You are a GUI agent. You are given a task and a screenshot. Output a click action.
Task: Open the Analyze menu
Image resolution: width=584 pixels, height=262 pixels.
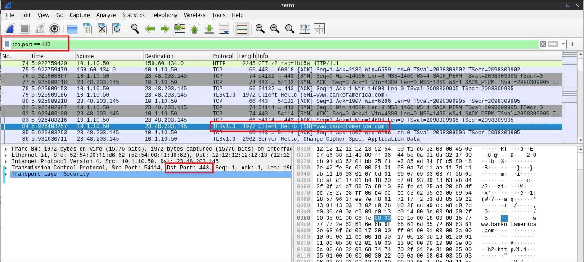[x=106, y=15]
